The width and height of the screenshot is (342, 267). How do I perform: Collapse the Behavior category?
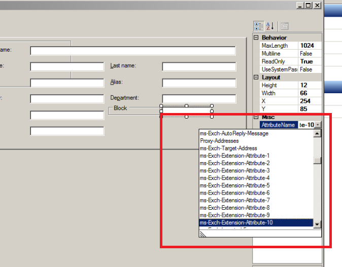coord(256,37)
